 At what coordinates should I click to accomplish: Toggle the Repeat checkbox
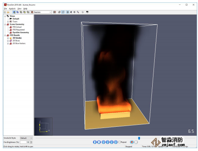coord(119,142)
